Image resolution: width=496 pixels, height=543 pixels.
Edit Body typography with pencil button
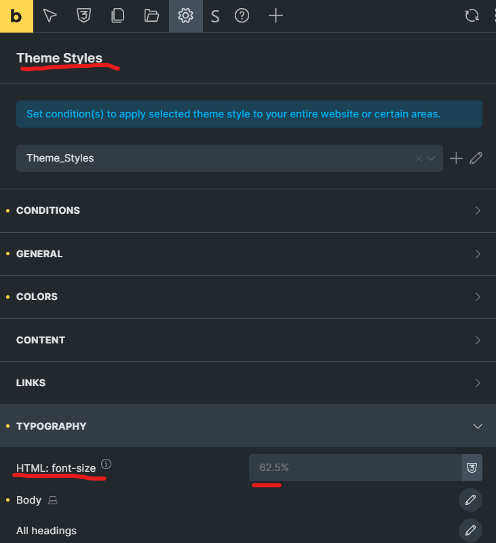pyautogui.click(x=470, y=500)
